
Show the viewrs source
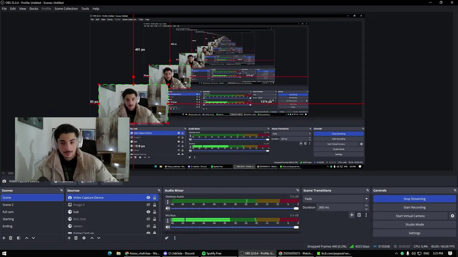pyautogui.click(x=148, y=226)
